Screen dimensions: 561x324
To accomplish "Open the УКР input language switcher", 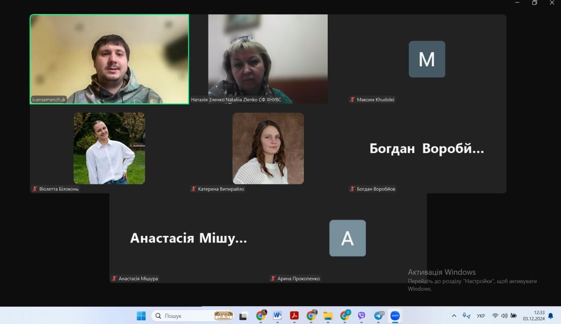I will click(481, 316).
